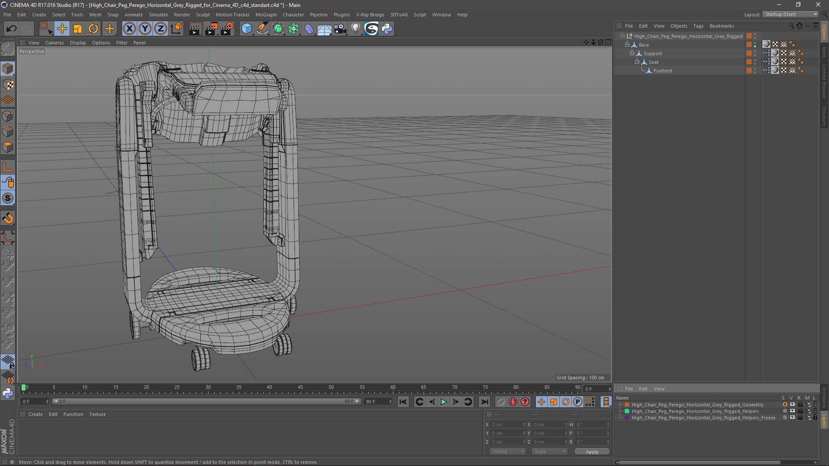Go to end of animation
This screenshot has height=466, width=829.
[484, 402]
